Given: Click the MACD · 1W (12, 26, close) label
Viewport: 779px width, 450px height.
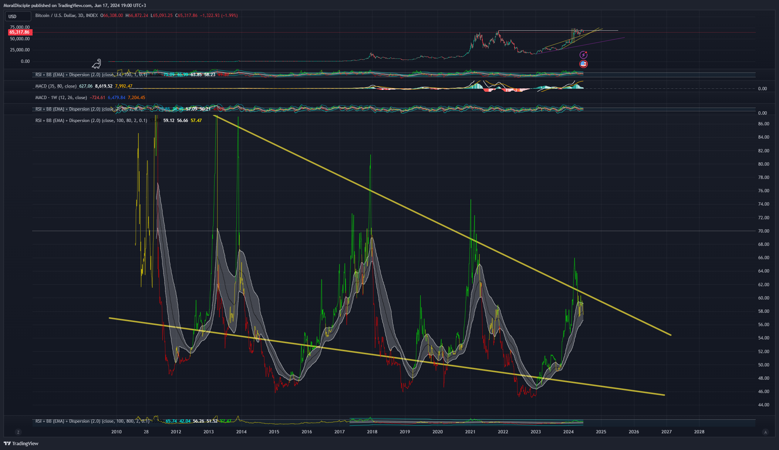Looking at the screenshot, I should click(61, 98).
